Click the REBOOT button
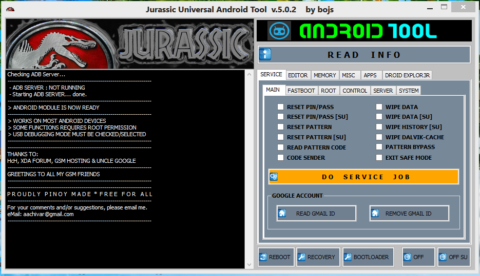 (x=276, y=257)
